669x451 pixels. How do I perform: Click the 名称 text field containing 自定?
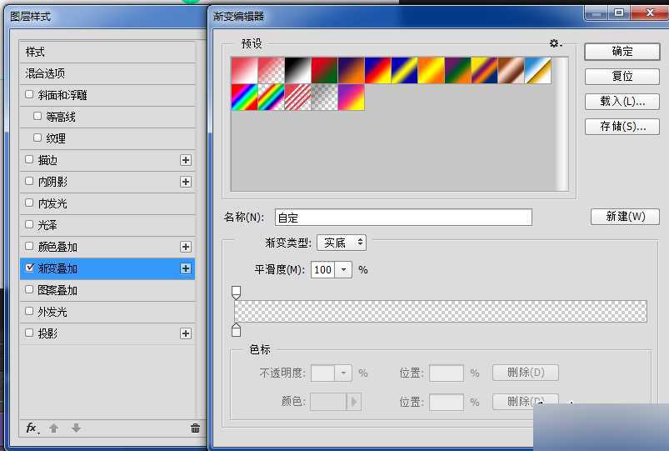pos(402,218)
